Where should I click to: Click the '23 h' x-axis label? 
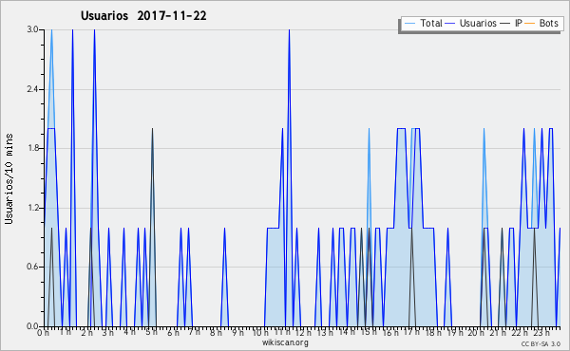[x=541, y=332]
